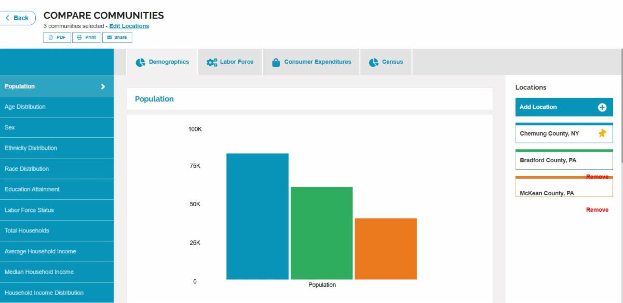Screen dimensions: 623x303
Task: Click the orange McKean County population bar
Action: (x=386, y=249)
